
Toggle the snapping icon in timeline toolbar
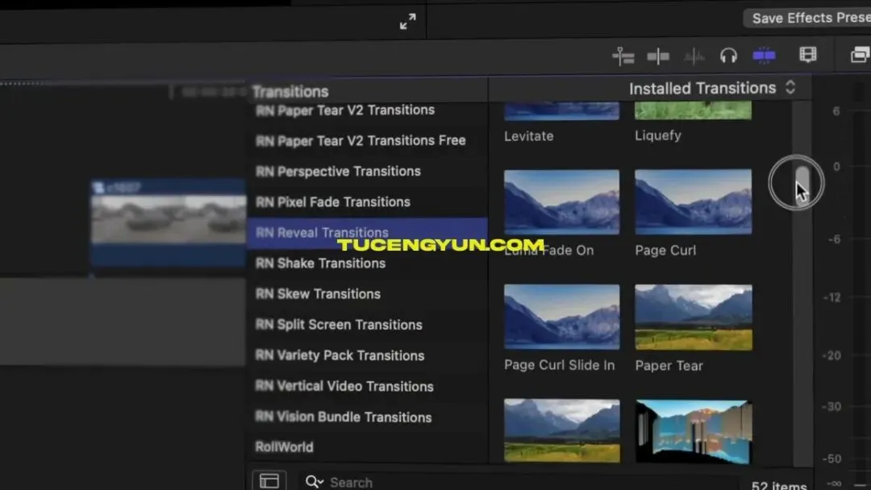[658, 56]
